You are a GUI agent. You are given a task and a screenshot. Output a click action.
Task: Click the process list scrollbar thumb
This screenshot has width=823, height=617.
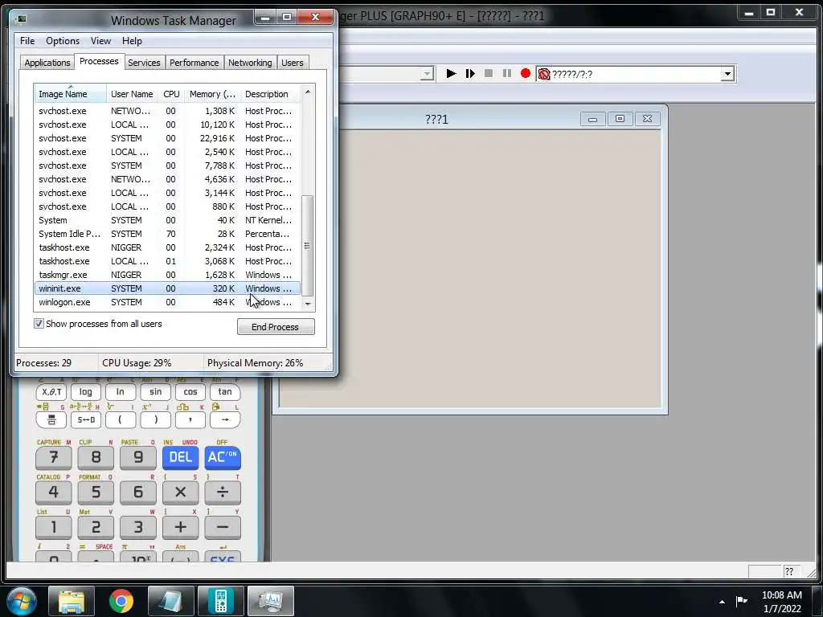point(308,246)
